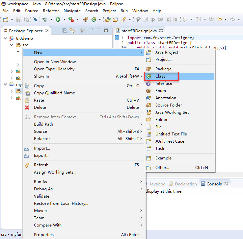The height and width of the screenshot is (239, 243).
Task: Select Class in the New submenu
Action: pyautogui.click(x=160, y=76)
